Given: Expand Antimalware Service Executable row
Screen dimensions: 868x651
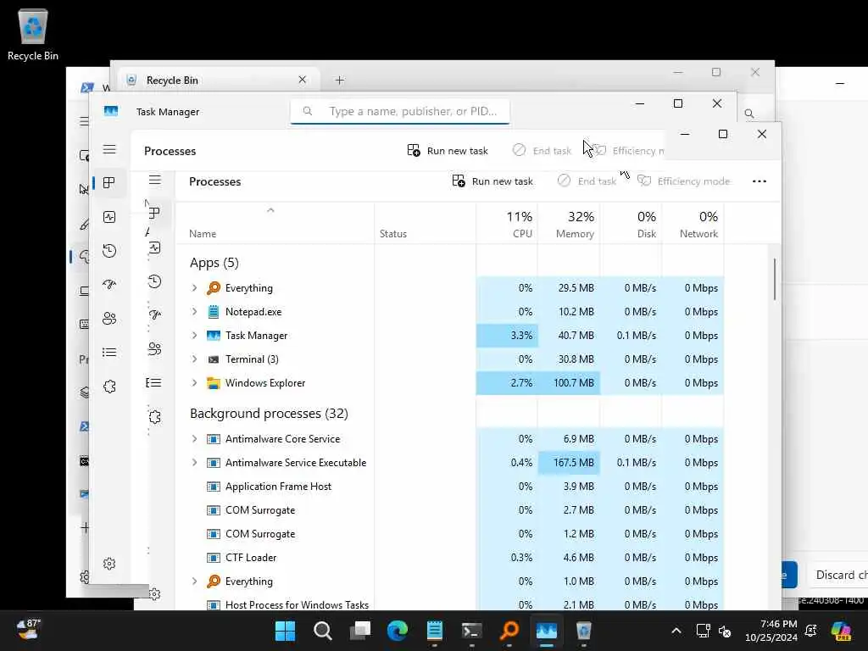Looking at the screenshot, I should tap(194, 463).
